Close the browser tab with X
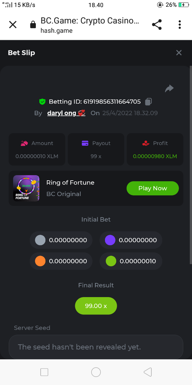This screenshot has height=385, width=192. pyautogui.click(x=13, y=25)
